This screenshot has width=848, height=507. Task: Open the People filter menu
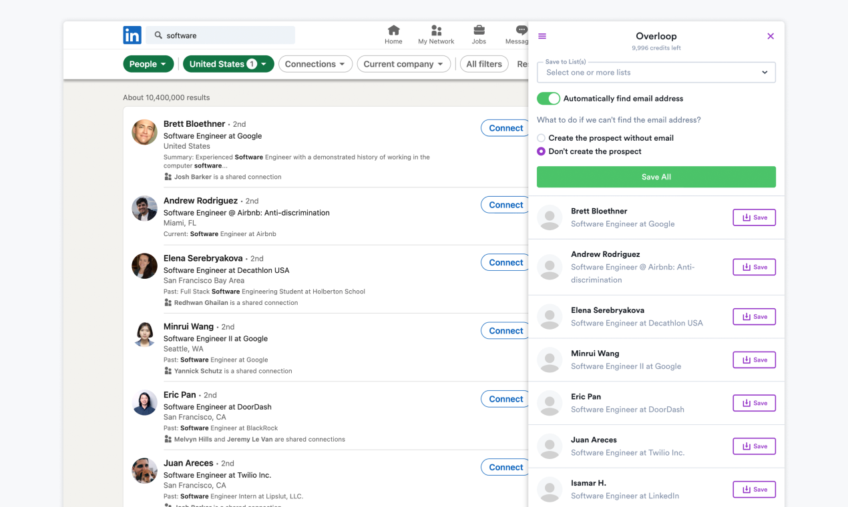[148, 63]
